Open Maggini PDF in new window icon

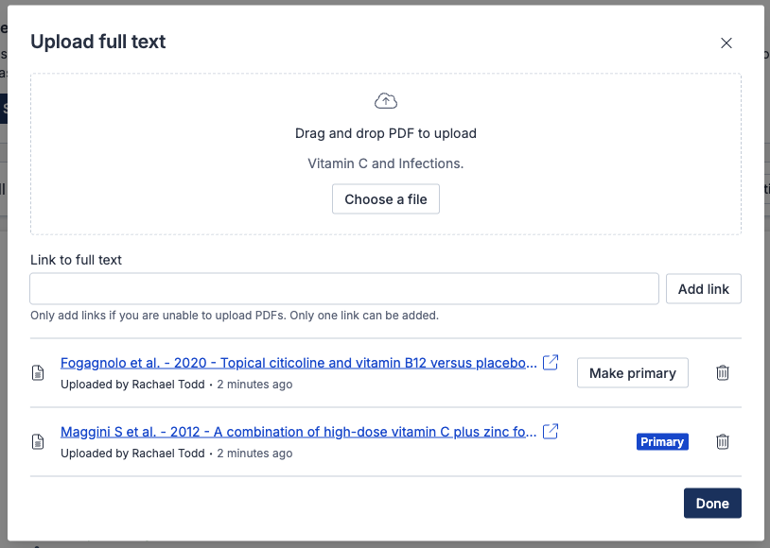tap(550, 432)
